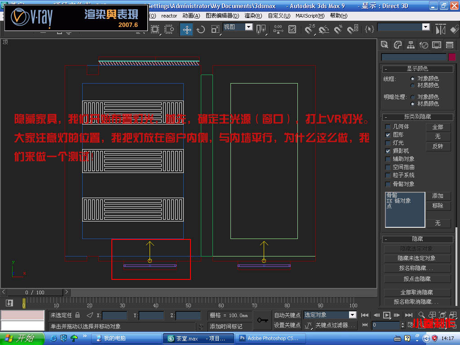Open the Create command panel tab
The height and width of the screenshot is (345, 460).
[x=385, y=45]
